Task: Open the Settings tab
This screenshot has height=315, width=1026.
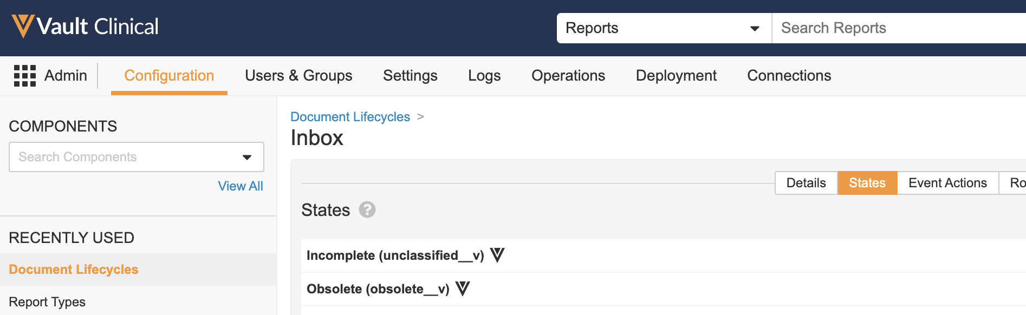Action: (x=410, y=76)
